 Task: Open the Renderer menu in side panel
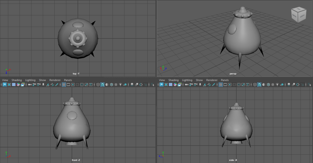coord(212,80)
